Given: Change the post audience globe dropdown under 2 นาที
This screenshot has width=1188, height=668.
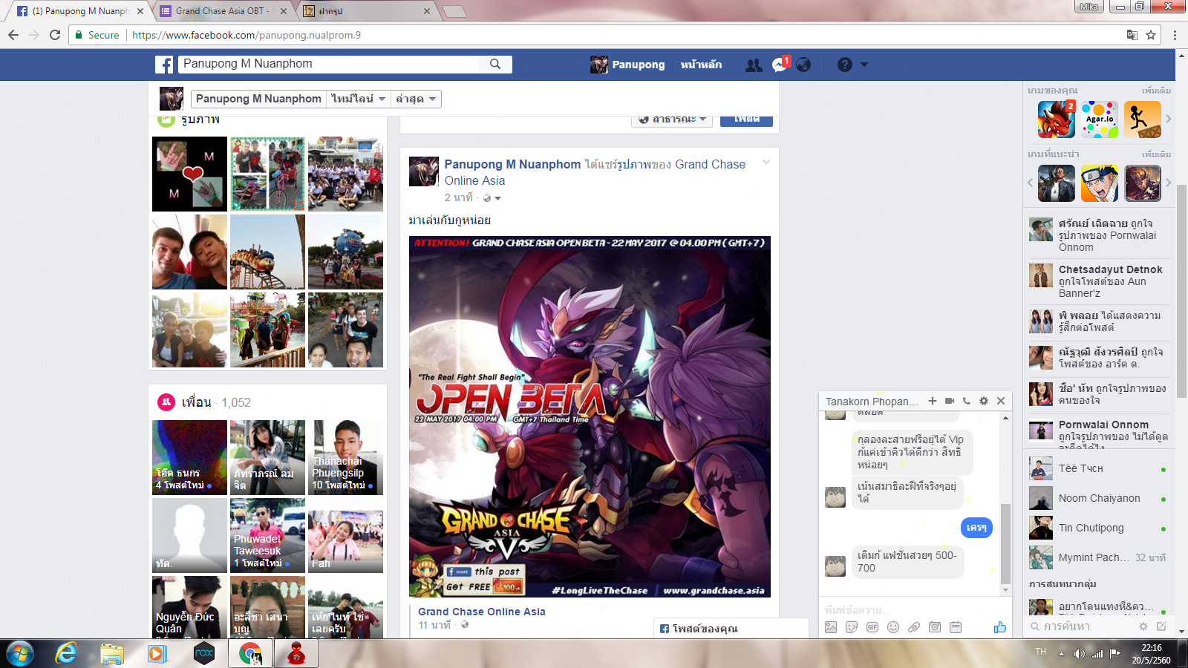Looking at the screenshot, I should pos(492,198).
